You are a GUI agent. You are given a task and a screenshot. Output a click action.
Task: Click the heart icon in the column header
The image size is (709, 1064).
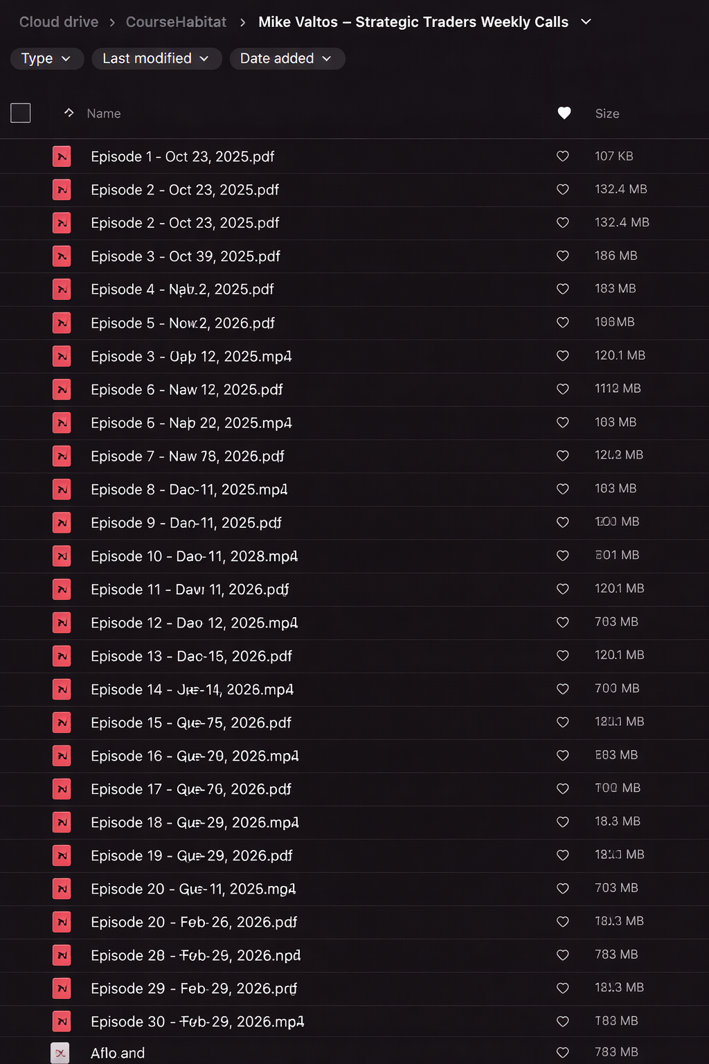564,113
